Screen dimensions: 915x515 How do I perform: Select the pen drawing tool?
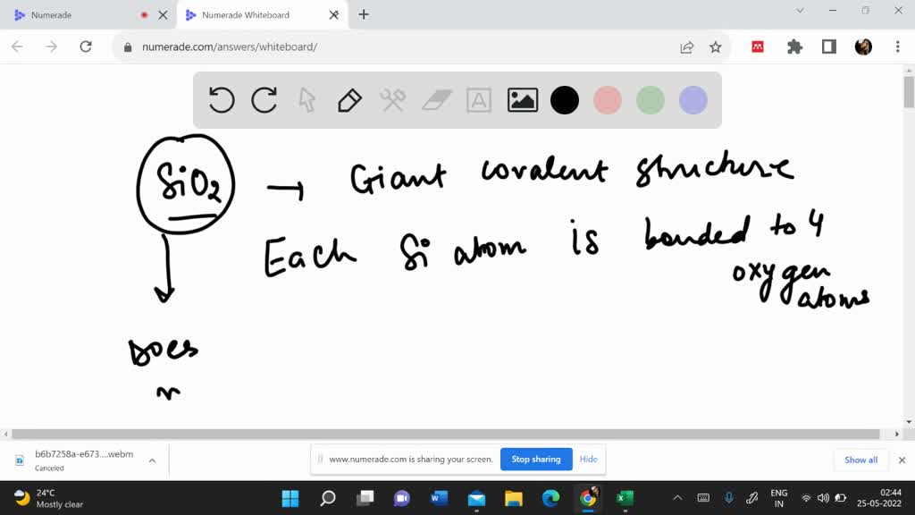pos(349,100)
